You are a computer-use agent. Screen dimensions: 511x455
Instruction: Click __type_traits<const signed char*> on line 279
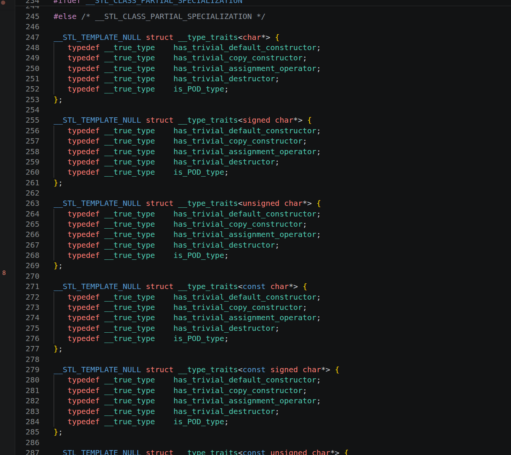(x=254, y=370)
